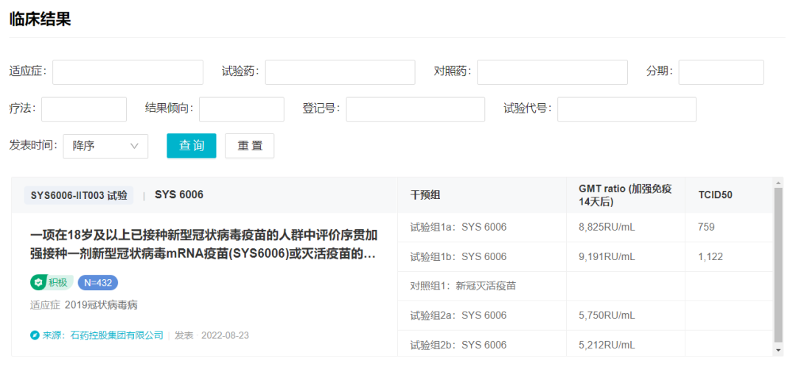Open the 发表时间 sort order dropdown

[x=105, y=146]
